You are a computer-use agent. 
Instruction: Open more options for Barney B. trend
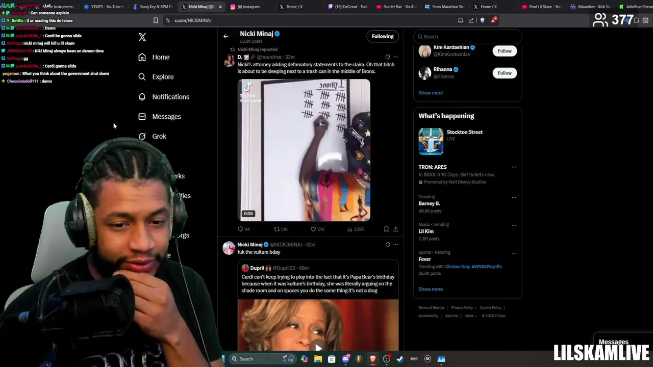click(514, 197)
